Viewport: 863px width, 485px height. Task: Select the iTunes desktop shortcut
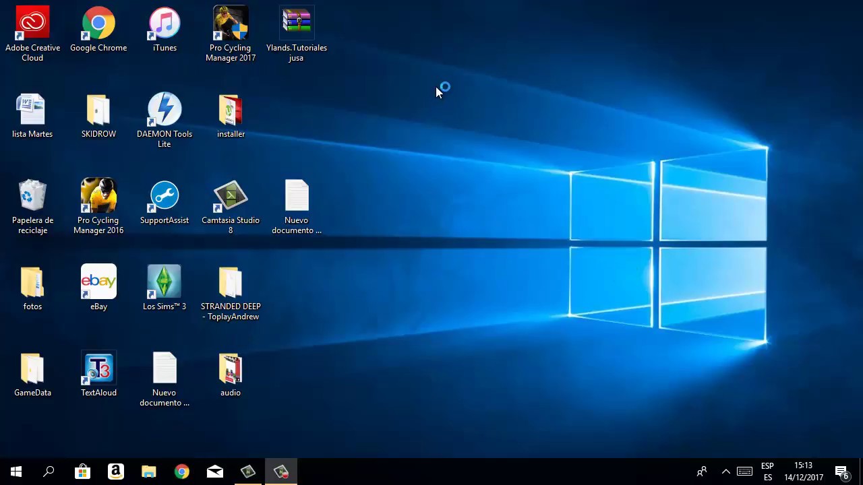coord(165,30)
